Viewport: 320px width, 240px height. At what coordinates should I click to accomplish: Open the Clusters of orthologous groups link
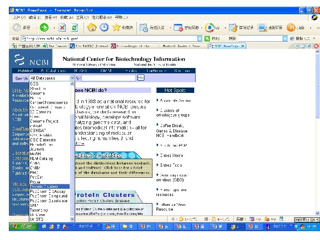pyautogui.click(x=173, y=112)
